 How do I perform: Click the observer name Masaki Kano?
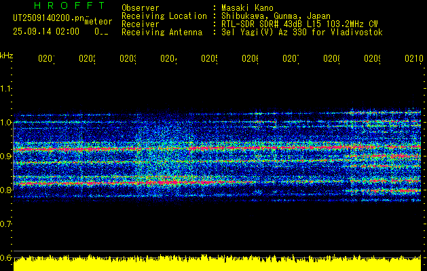pos(247,8)
